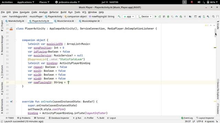Viewport: 220px width, 123px height.
Task: Open the Analyze menu
Action: [x=43, y=12]
